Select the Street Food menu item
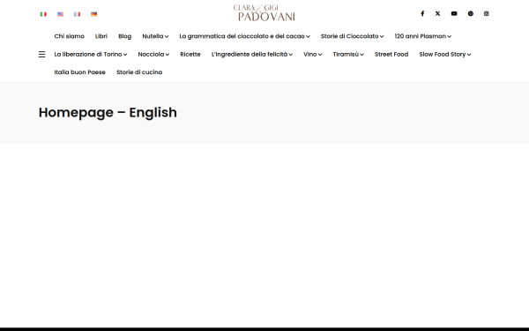The image size is (529, 331). coord(391,55)
